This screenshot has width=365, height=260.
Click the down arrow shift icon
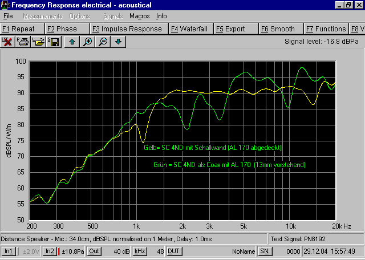(118, 42)
